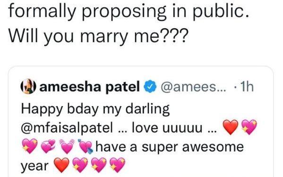Click the blue verified badge icon

click(150, 87)
